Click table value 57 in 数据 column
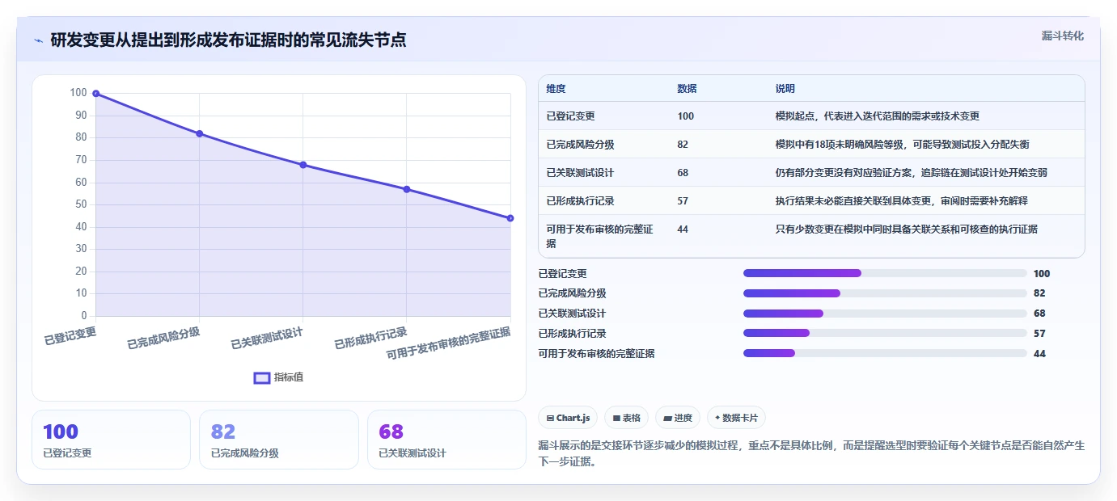 tap(683, 201)
